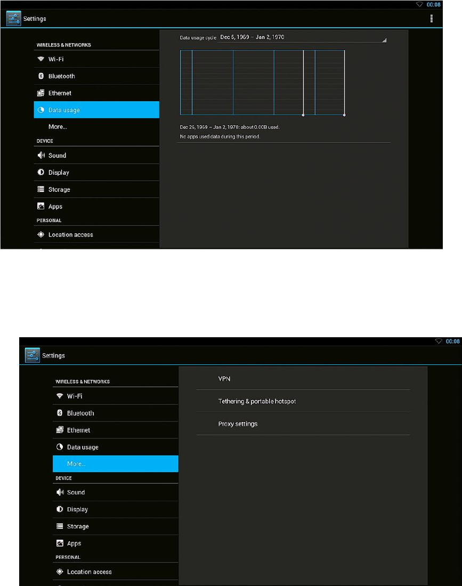Click Display label in top screen sidebar
This screenshot has height=586, width=462.
point(59,173)
